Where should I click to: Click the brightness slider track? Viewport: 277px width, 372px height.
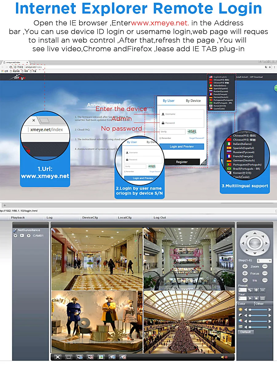click(x=258, y=310)
